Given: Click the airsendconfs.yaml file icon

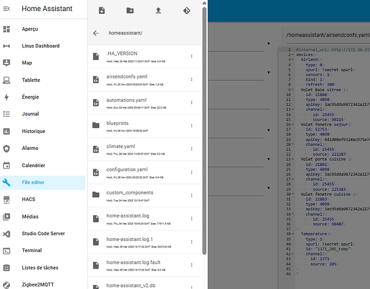Looking at the screenshot, I should click(x=96, y=80).
